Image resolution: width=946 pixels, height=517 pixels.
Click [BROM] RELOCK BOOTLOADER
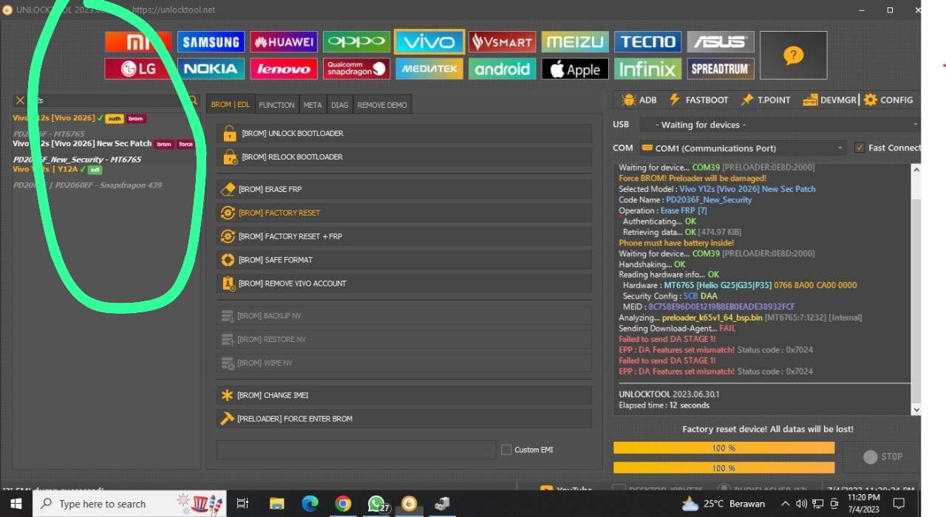(x=404, y=157)
